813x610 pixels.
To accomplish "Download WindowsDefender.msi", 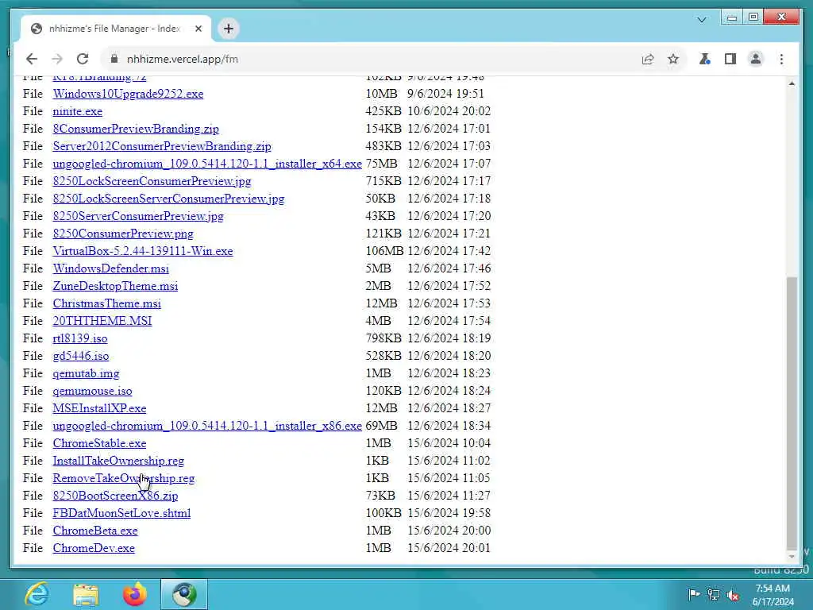I will pos(110,268).
